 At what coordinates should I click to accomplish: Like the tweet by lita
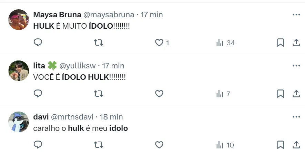tap(159, 94)
